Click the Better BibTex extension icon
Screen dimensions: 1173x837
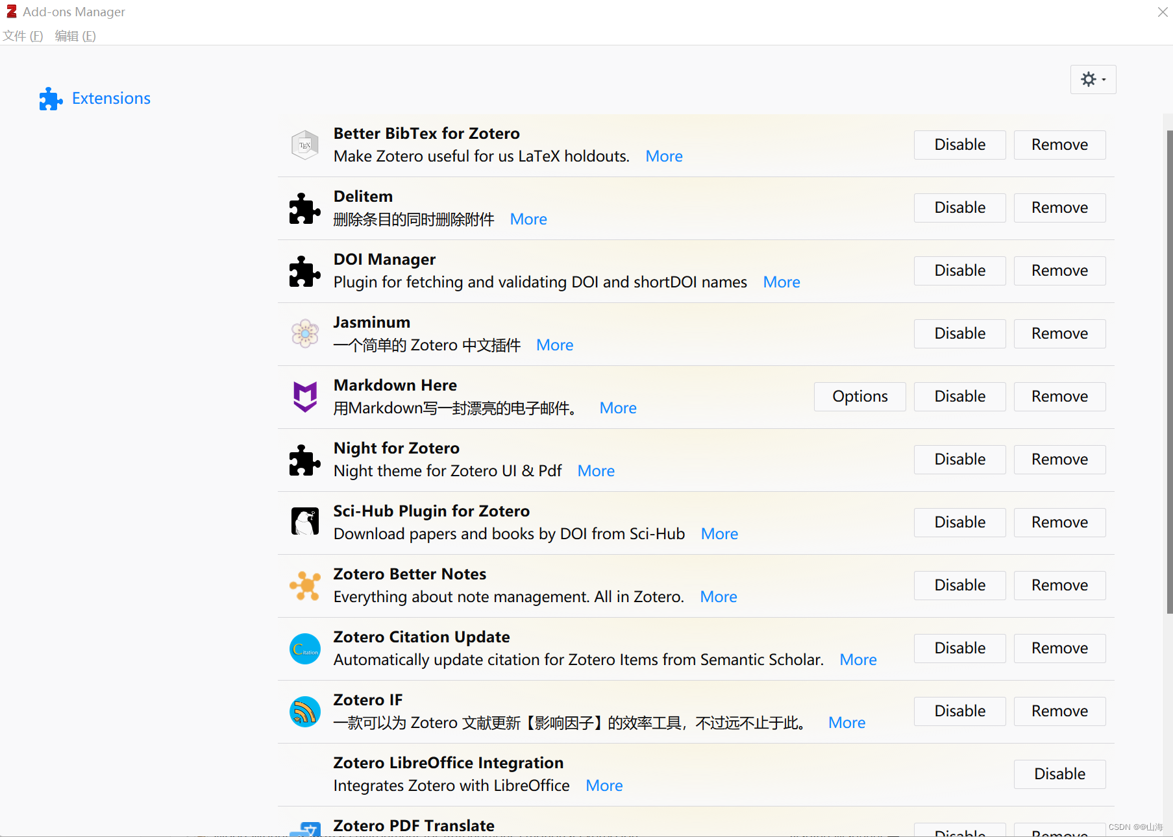(304, 145)
